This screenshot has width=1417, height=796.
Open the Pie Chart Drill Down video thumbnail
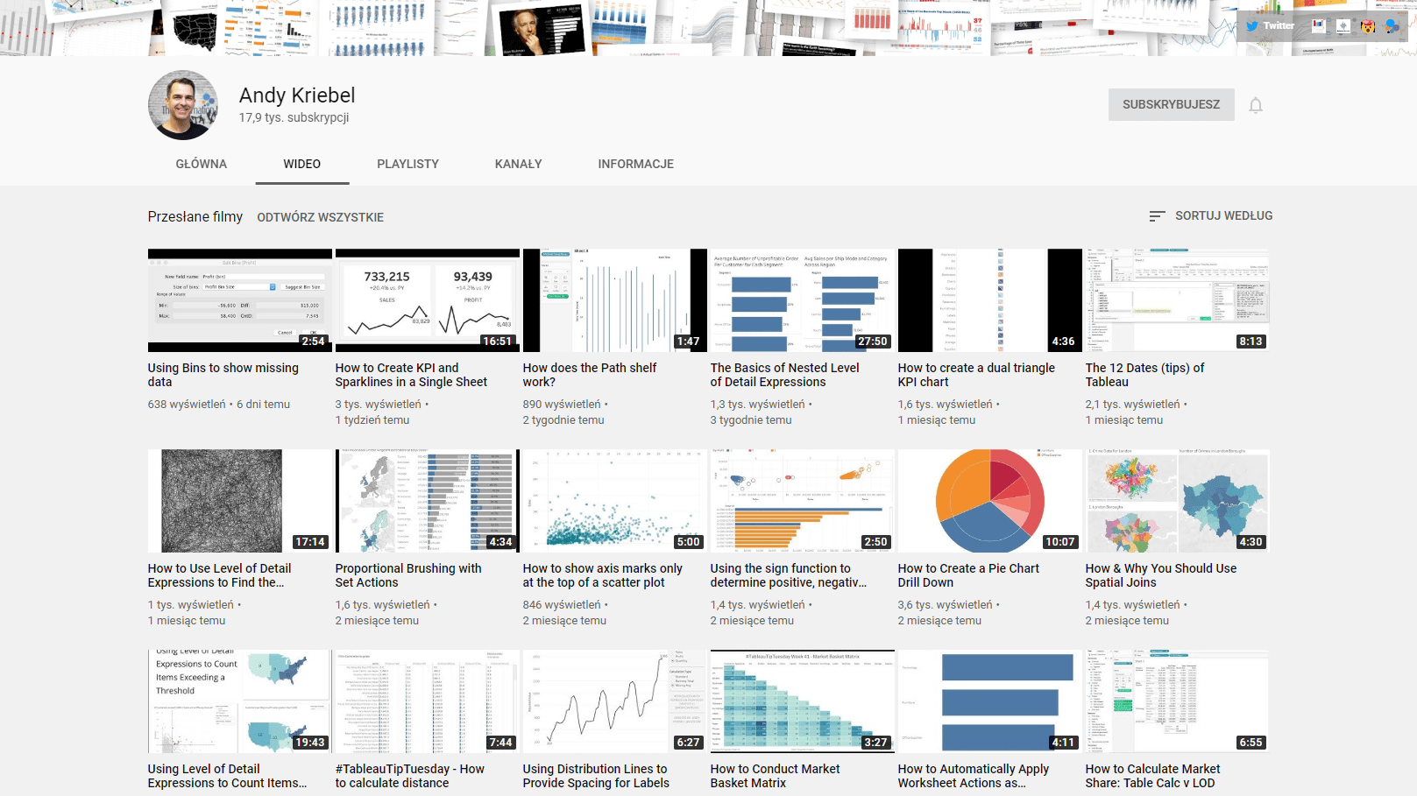989,501
